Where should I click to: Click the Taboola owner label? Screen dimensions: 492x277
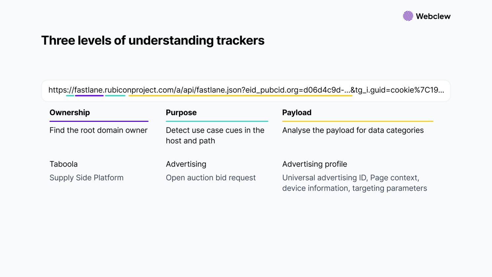[63, 164]
